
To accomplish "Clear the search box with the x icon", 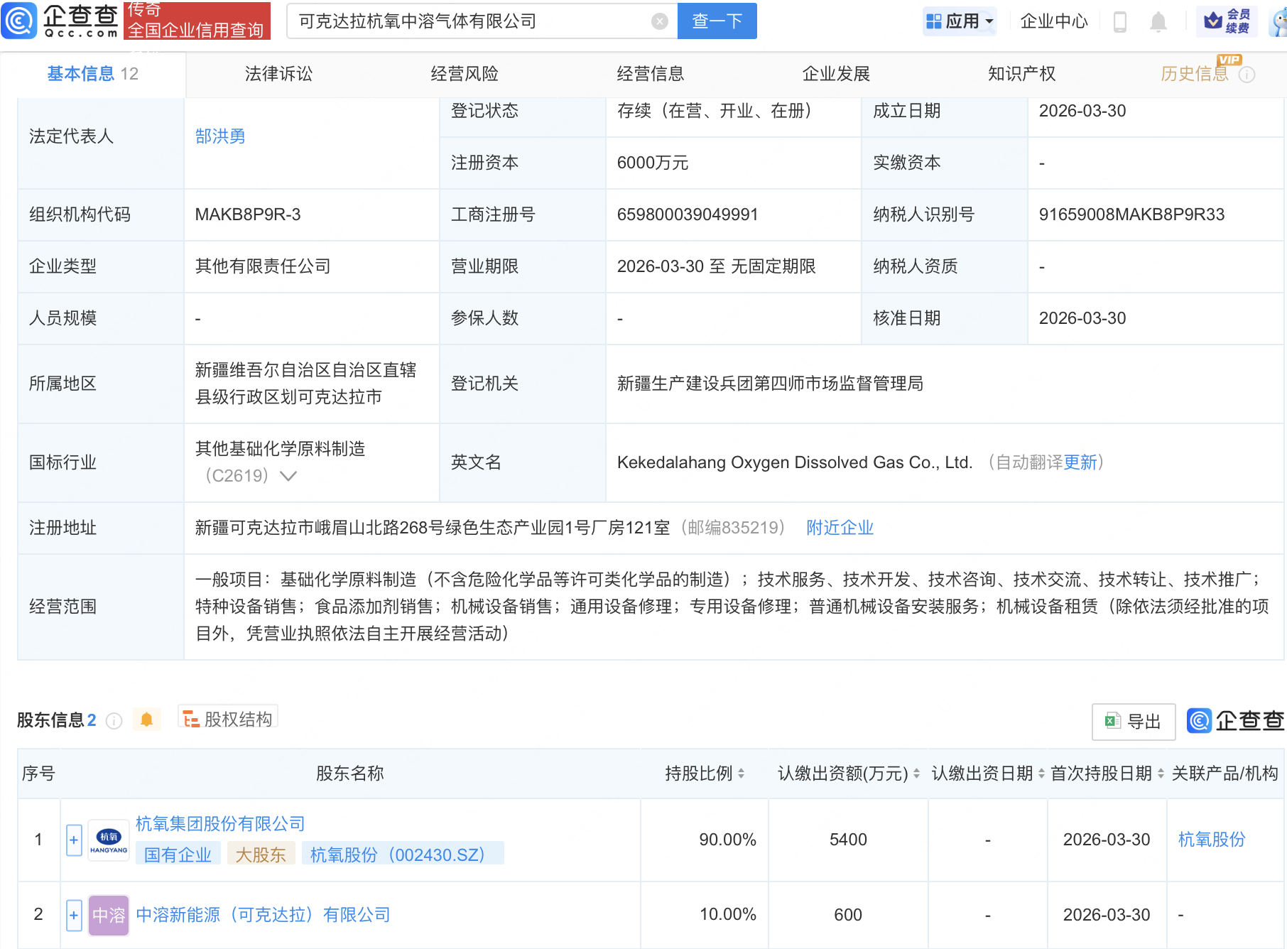I will pyautogui.click(x=659, y=21).
